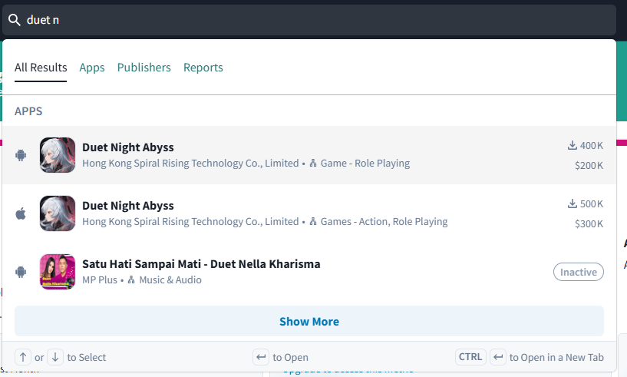The height and width of the screenshot is (377, 627).
Task: Click the download icon beside 400K
Action: [x=573, y=145]
